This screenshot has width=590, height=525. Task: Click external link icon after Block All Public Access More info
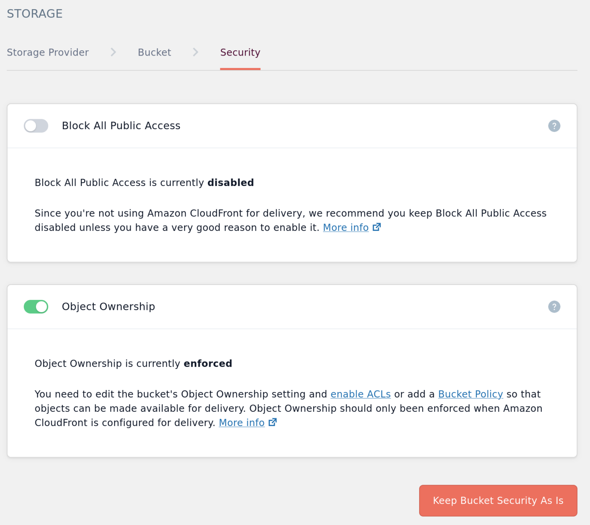[377, 227]
